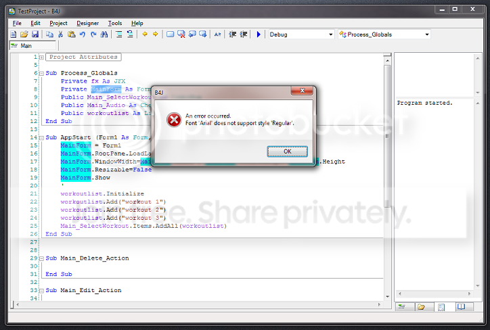Click 'workoutlist.Add("workout 2")' line

click(113, 210)
